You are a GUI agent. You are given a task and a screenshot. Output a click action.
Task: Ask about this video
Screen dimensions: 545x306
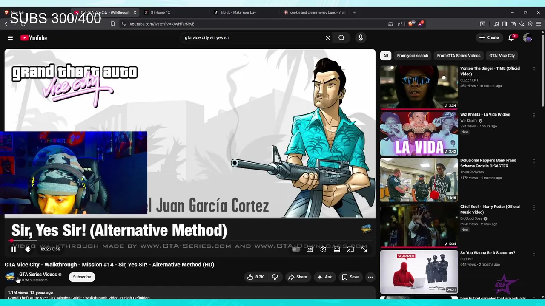[x=324, y=277]
